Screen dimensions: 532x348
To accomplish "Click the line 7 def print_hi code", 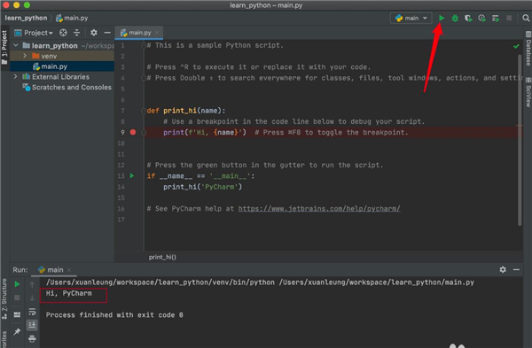I will point(186,111).
